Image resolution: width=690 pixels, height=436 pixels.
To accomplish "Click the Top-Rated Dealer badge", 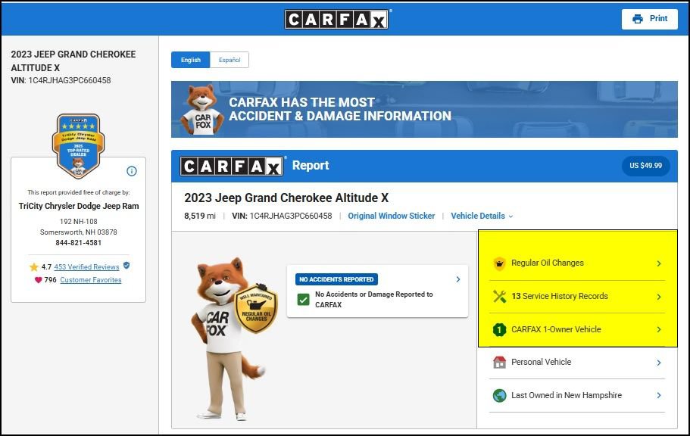I will click(x=78, y=146).
